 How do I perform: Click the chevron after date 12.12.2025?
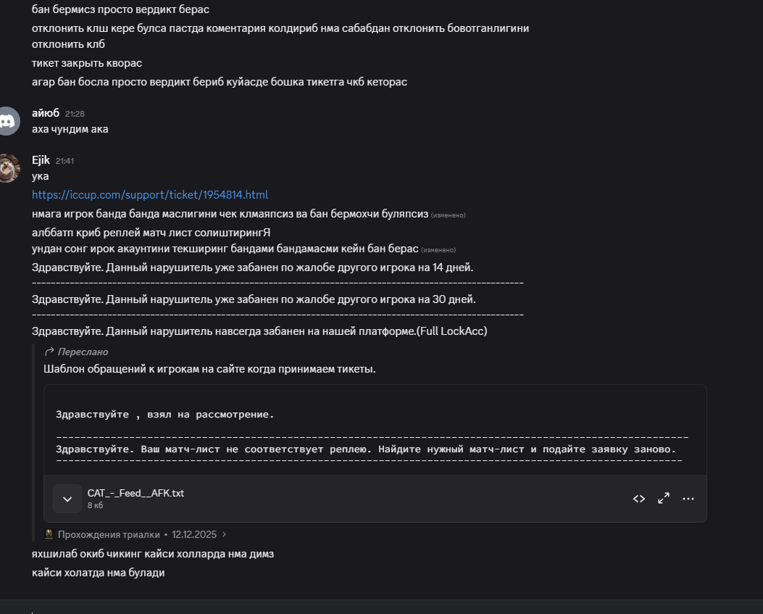(224, 534)
